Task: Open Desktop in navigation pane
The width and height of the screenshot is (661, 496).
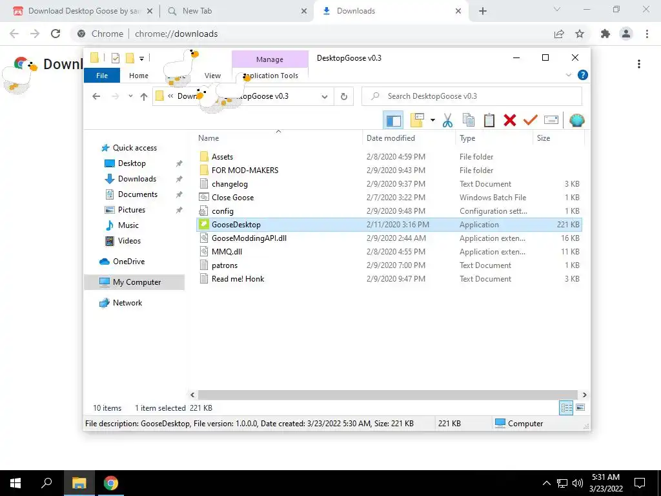Action: click(x=132, y=163)
